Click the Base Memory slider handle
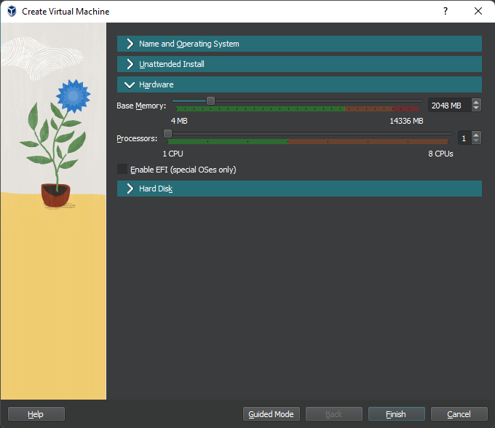 [x=210, y=101]
